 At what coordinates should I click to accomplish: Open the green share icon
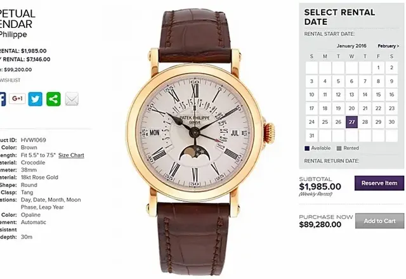[x=53, y=99]
